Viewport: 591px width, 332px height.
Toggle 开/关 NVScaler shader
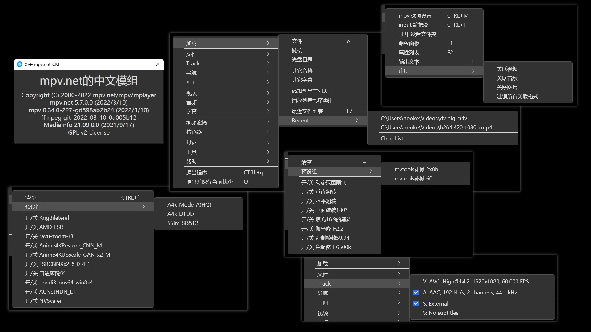83,301
